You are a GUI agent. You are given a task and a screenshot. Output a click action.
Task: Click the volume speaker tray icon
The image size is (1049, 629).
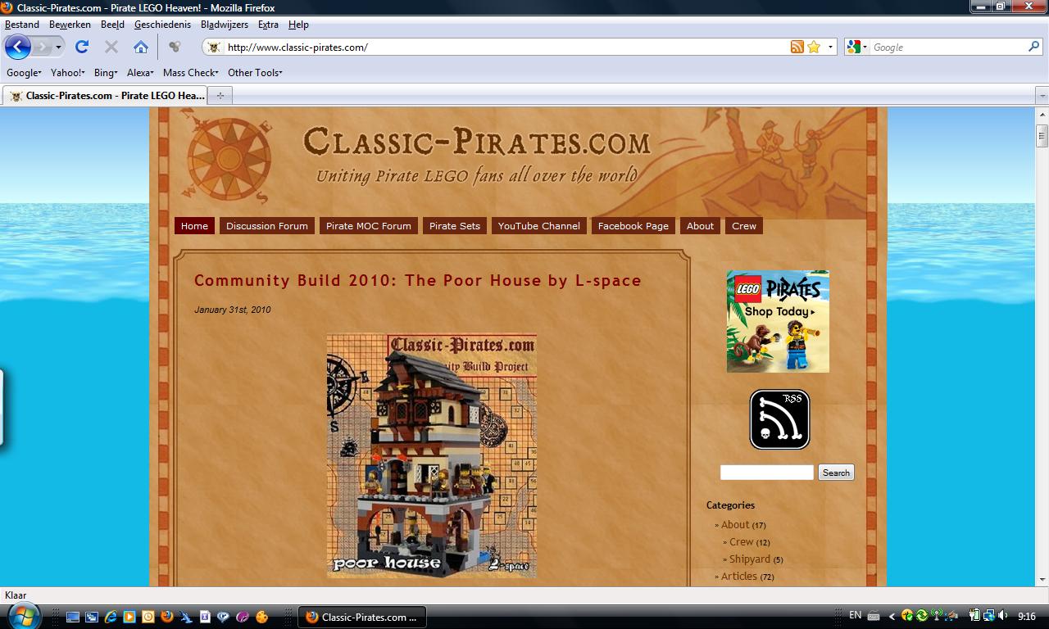(x=1003, y=616)
